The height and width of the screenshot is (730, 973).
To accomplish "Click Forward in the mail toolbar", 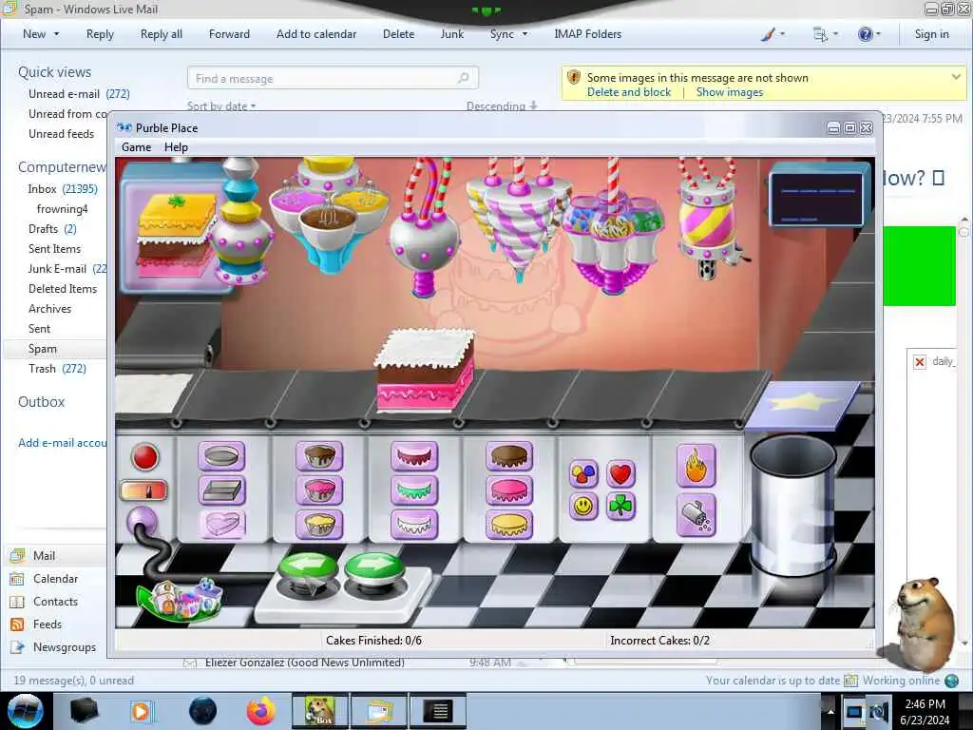I will click(x=229, y=34).
